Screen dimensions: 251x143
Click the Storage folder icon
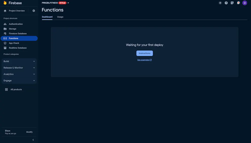pyautogui.click(x=5, y=29)
